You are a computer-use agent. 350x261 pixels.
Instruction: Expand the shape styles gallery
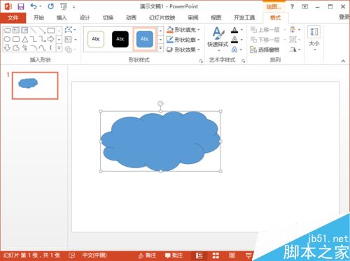pyautogui.click(x=160, y=48)
